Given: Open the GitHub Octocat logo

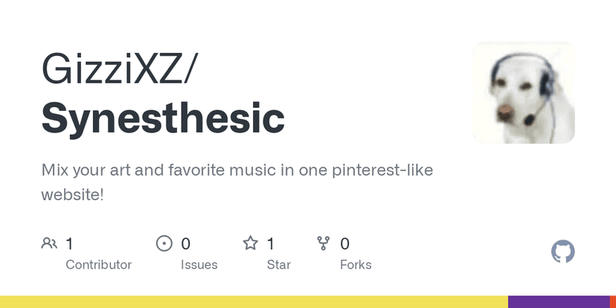Looking at the screenshot, I should (x=562, y=251).
